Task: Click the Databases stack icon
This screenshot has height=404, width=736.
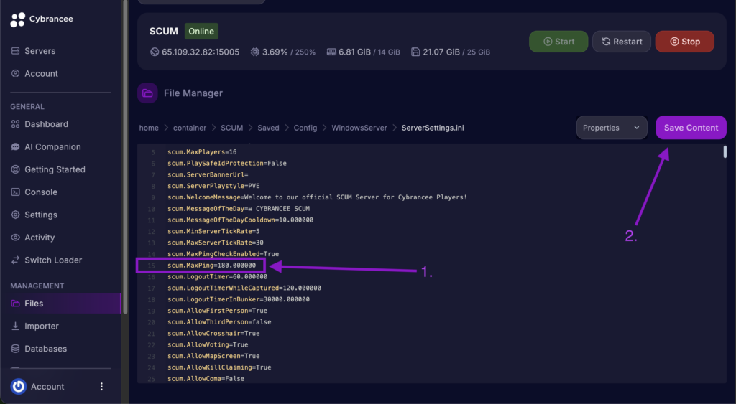Action: (16, 349)
